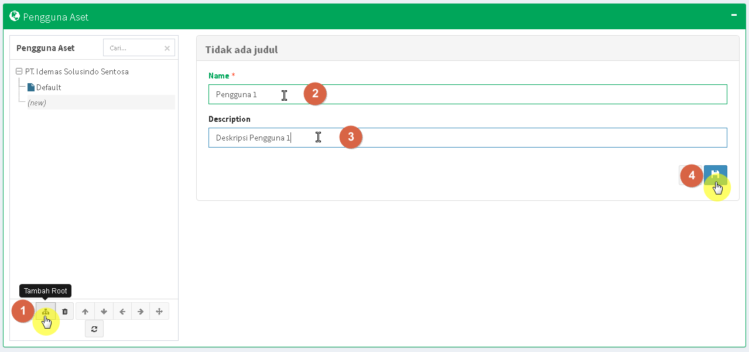Click the globe icon in the green header

tap(15, 16)
